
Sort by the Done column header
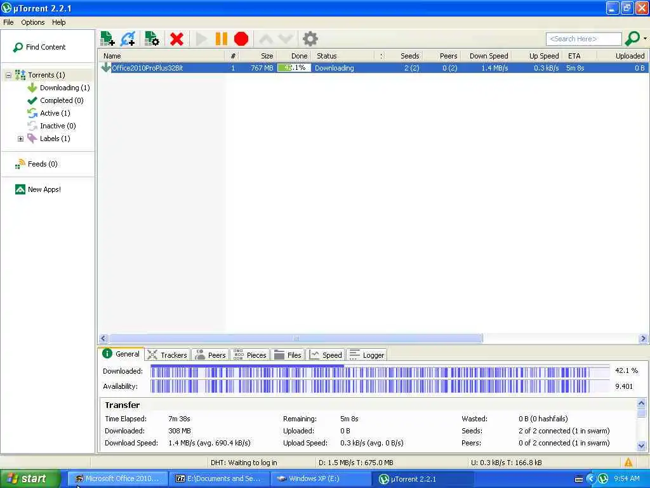[293, 56]
